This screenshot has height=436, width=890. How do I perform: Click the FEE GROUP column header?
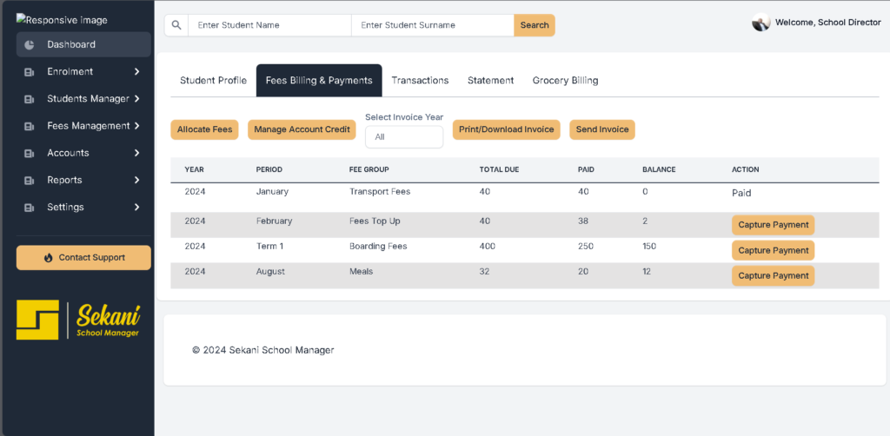[369, 169]
